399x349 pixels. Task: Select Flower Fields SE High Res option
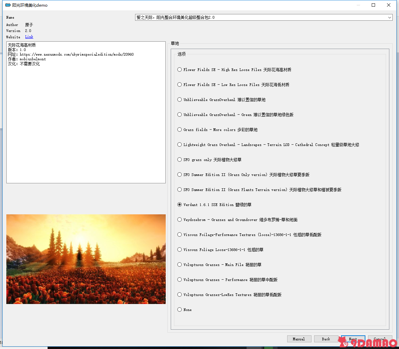tap(180, 70)
